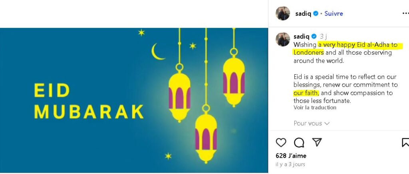Open sadiq username in header
The width and height of the screenshot is (409, 174).
point(303,14)
